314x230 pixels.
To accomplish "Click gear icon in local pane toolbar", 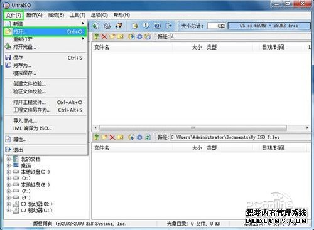I will coord(139,137).
